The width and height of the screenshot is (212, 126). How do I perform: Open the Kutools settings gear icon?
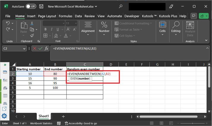(4, 116)
